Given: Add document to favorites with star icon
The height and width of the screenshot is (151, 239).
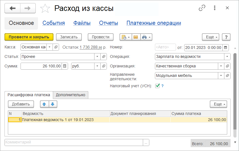Looking at the screenshot, I should point(45,8).
